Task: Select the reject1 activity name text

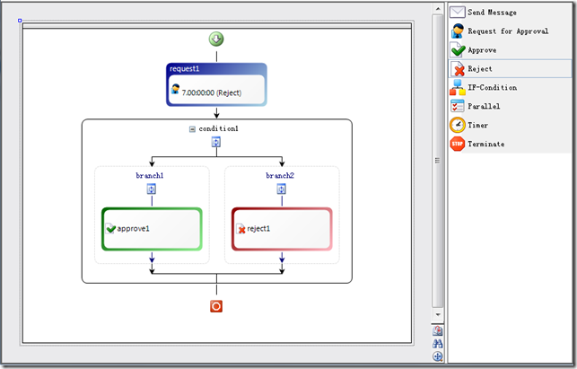Action: [258, 229]
